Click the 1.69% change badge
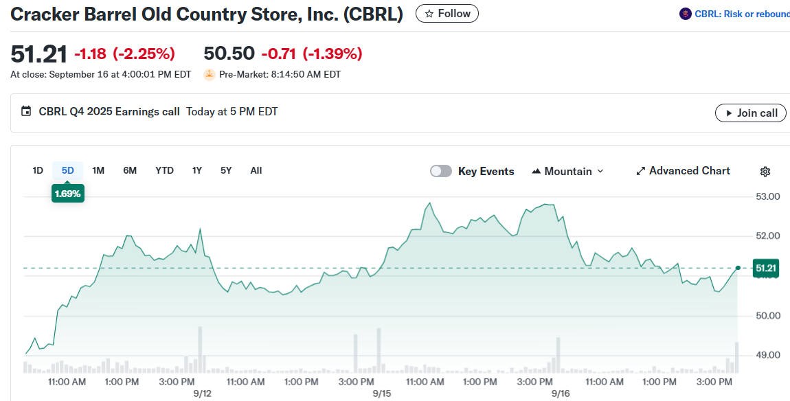 point(67,194)
